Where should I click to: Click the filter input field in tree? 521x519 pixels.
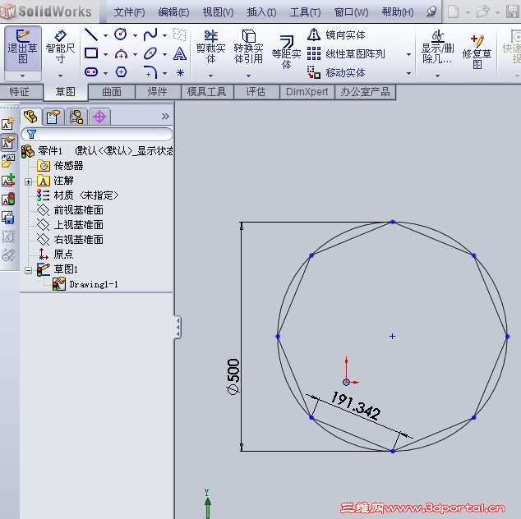[97, 134]
